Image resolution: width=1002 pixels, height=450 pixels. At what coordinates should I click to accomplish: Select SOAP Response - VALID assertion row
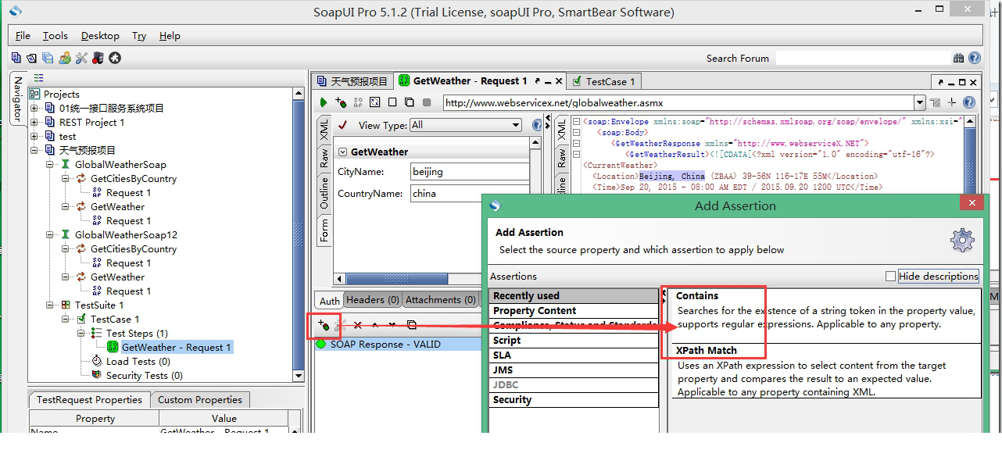pos(399,345)
